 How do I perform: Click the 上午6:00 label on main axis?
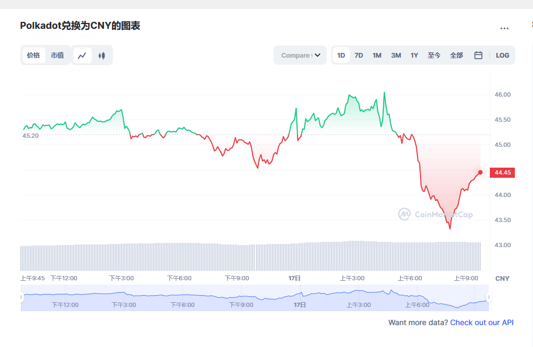click(410, 278)
